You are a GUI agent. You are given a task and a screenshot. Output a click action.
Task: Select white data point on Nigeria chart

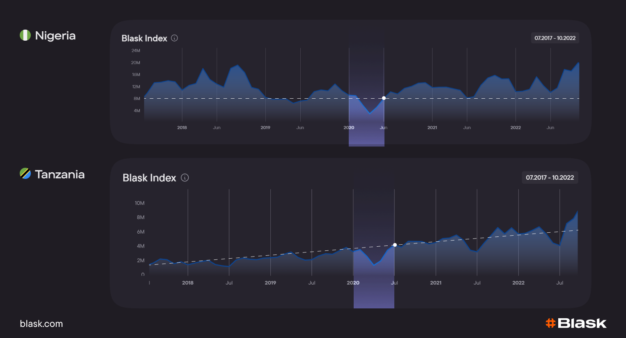(x=384, y=98)
